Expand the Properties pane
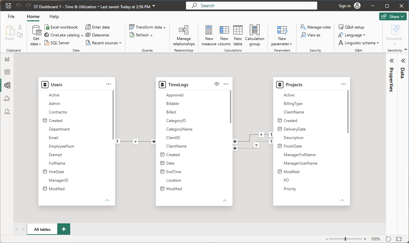This screenshot has height=243, width=409. point(391,61)
